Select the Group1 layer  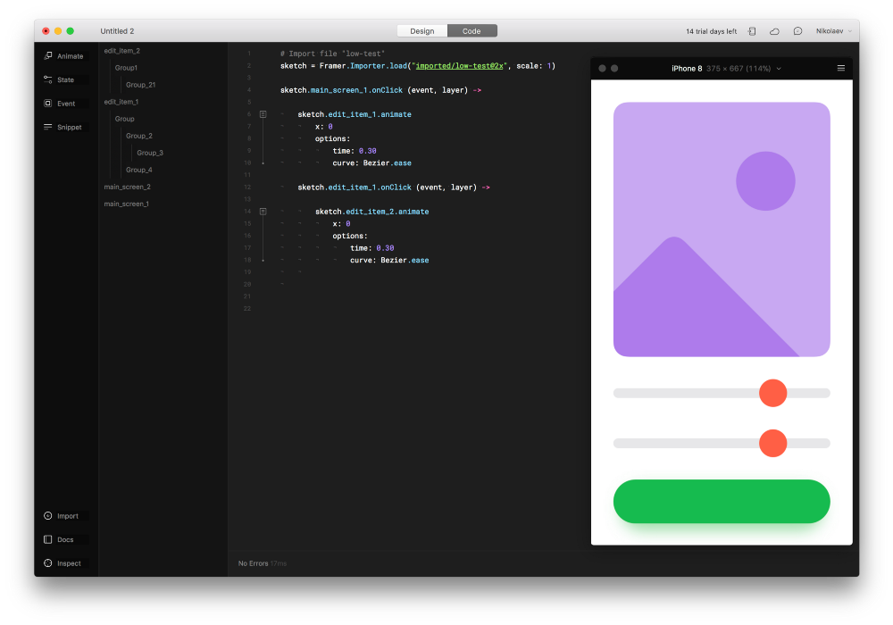[126, 68]
